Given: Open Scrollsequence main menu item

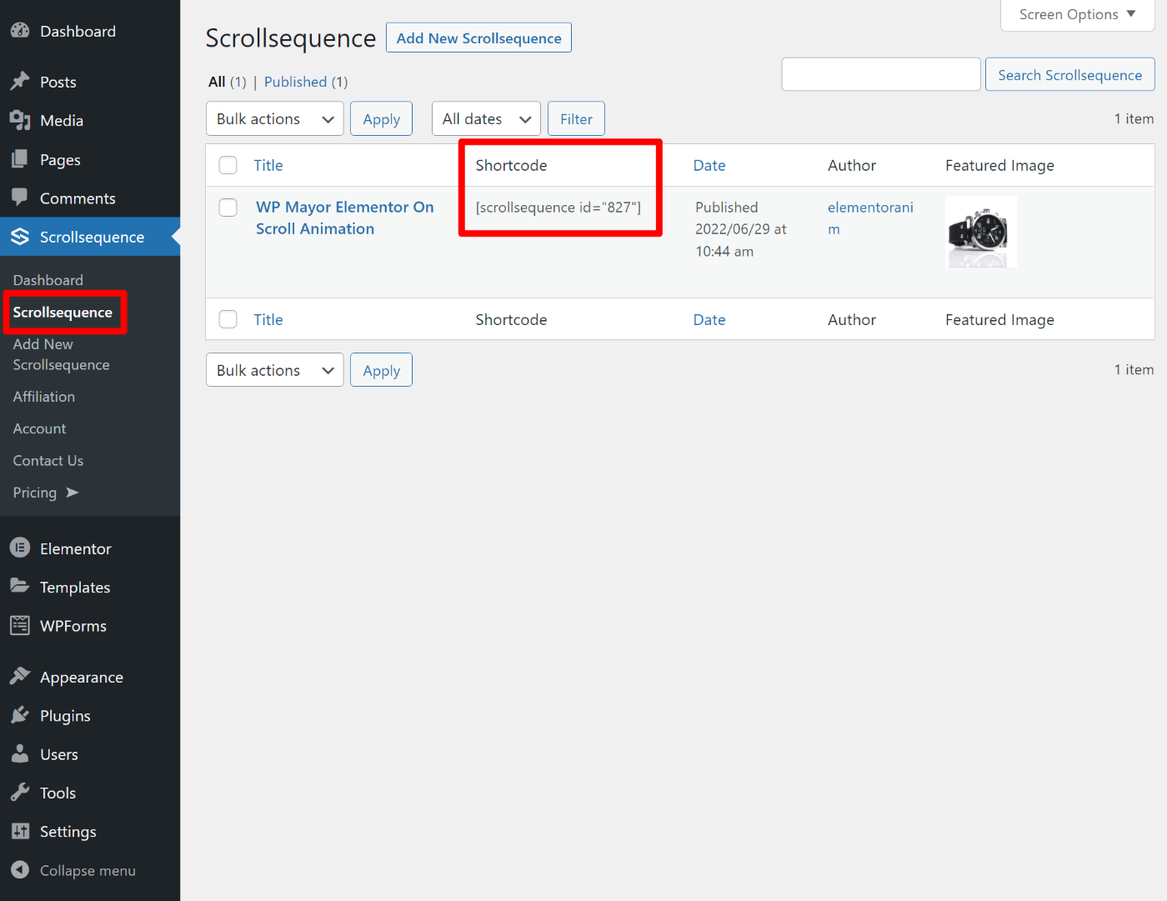Looking at the screenshot, I should point(90,237).
